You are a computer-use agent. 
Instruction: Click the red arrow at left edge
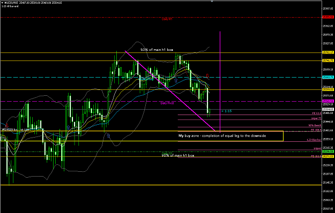tap(6, 126)
